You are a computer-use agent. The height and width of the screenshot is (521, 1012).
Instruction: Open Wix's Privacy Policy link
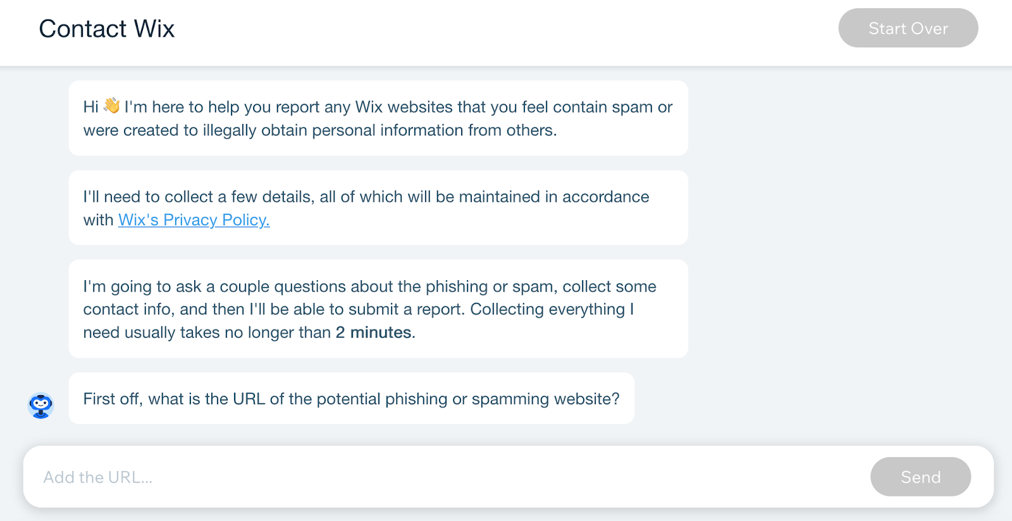pyautogui.click(x=194, y=220)
